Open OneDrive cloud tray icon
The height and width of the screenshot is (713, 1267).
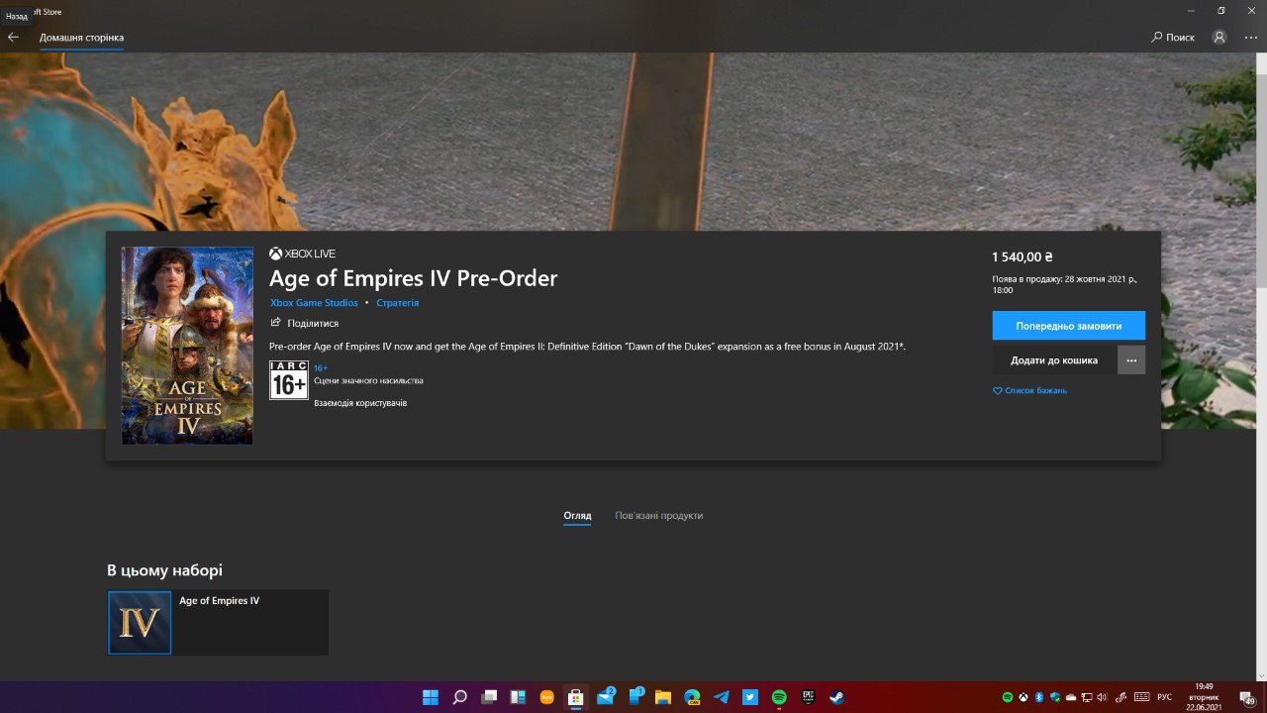click(x=1071, y=697)
